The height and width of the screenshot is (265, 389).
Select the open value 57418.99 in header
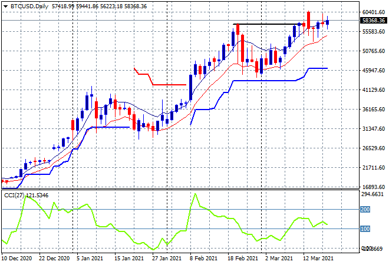(x=63, y=6)
